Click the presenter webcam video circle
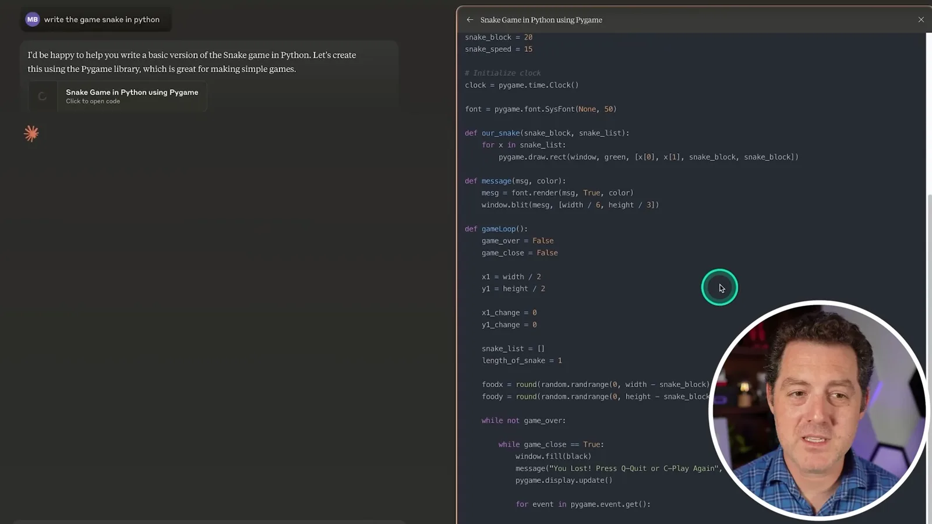The width and height of the screenshot is (932, 524). (818, 410)
